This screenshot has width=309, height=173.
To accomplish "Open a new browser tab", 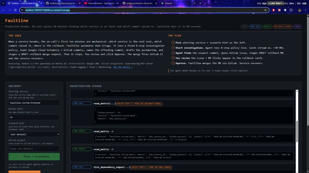I will tap(200, 3).
